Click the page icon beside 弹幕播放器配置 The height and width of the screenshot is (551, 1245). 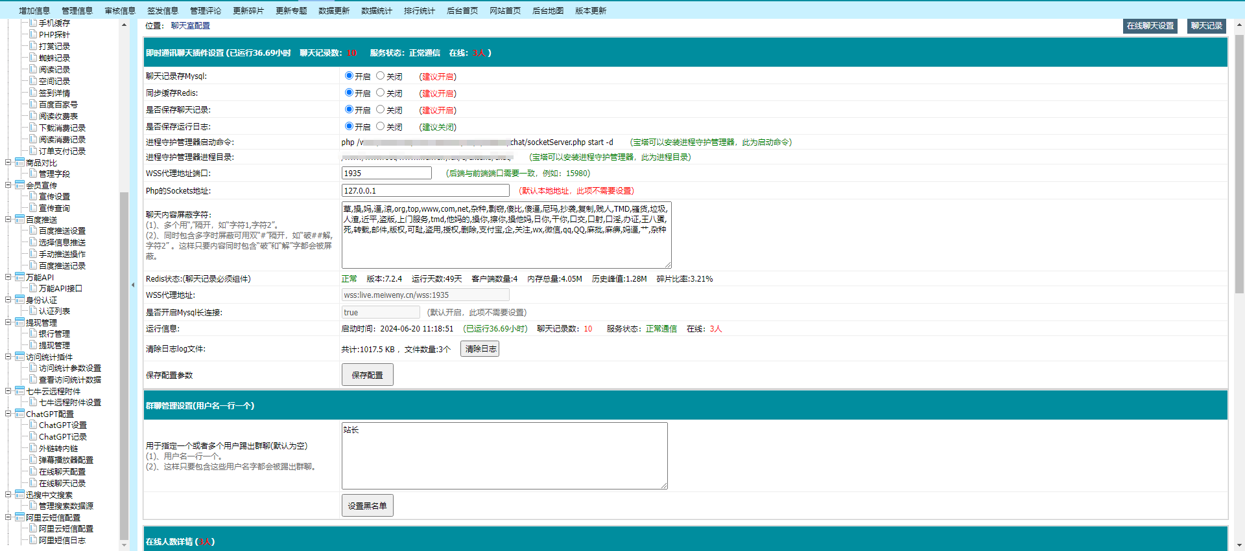click(x=33, y=460)
